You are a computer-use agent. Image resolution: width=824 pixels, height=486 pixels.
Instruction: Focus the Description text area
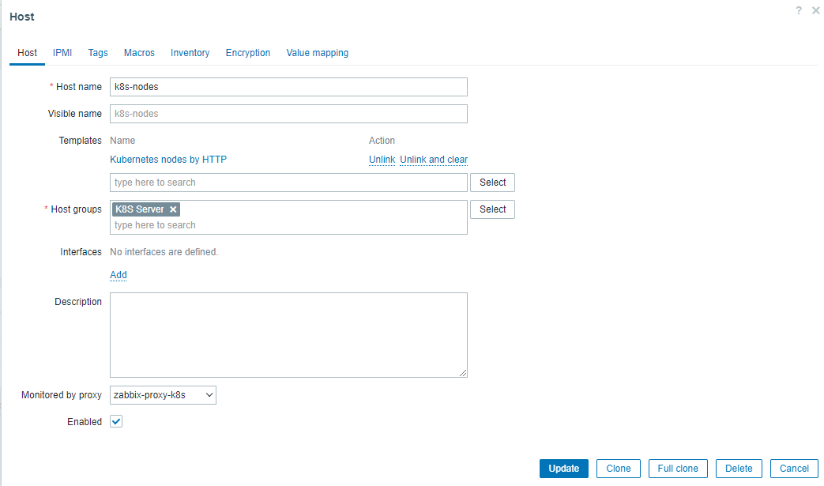point(288,335)
